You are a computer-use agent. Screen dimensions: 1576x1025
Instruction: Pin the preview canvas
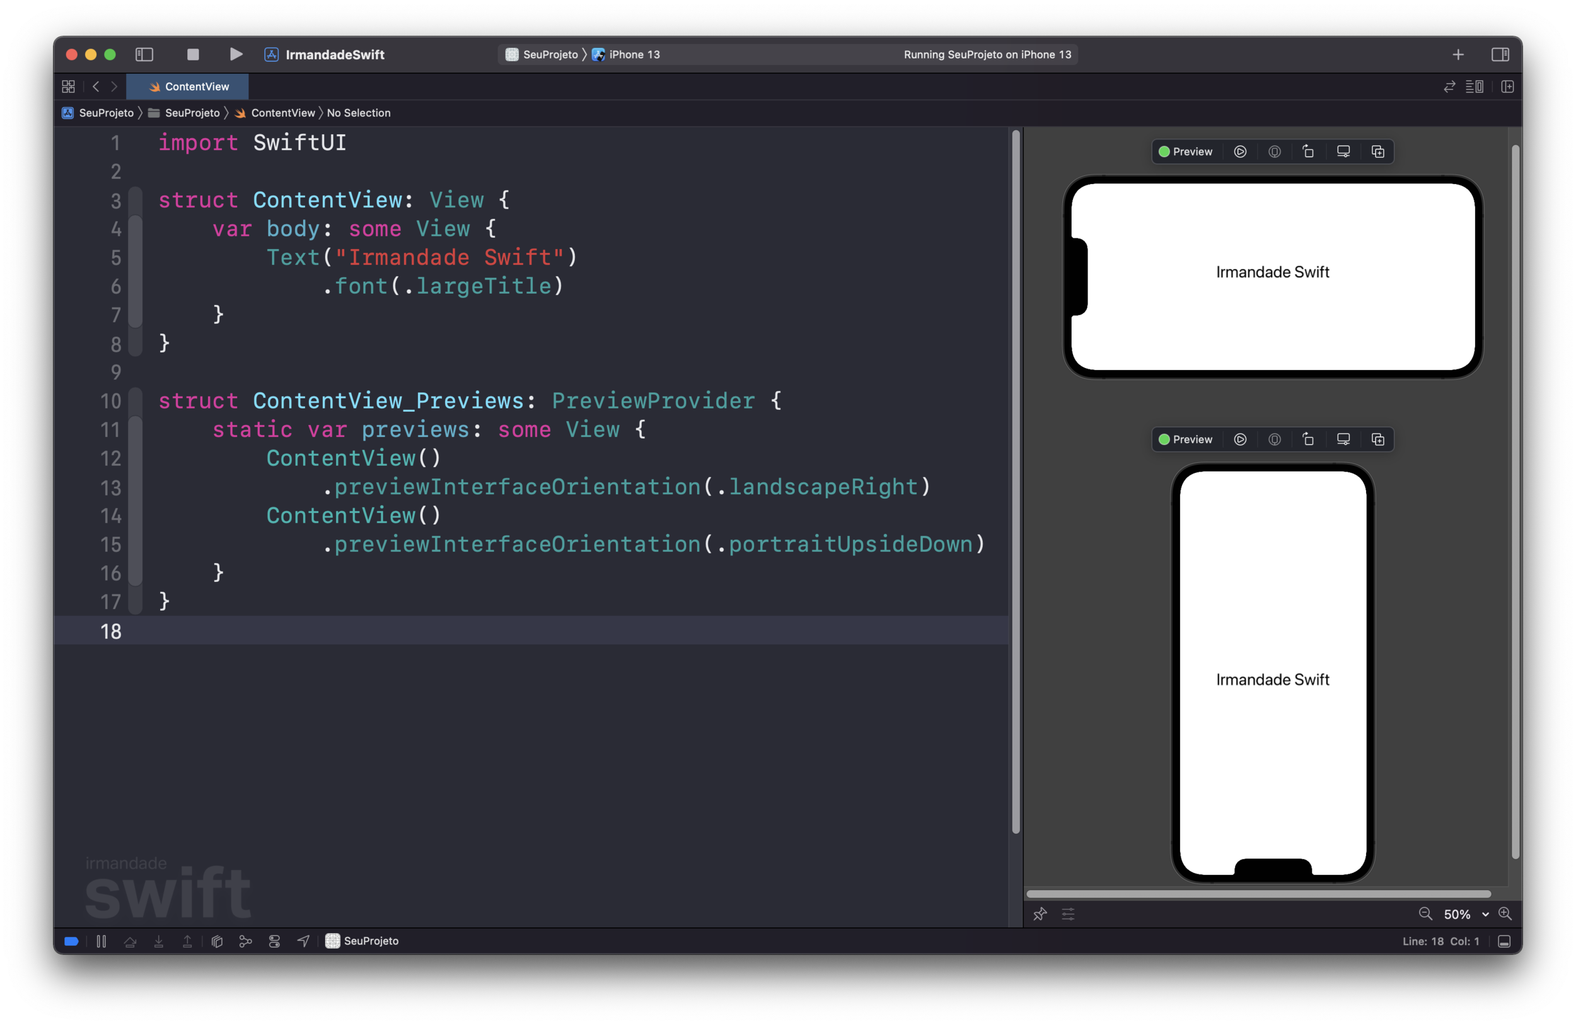coord(1040,914)
